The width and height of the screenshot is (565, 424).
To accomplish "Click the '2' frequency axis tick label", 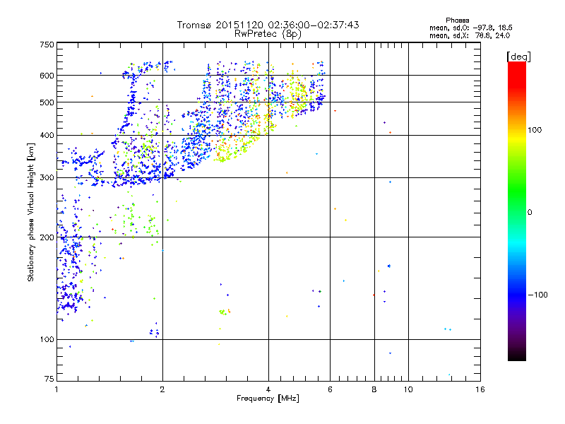I will 162,389.
